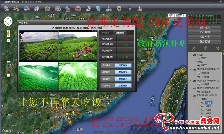Viewport: 224px width, 134px height.
Task: Close the 1#监测点 dialog
Action: [x=133, y=22]
